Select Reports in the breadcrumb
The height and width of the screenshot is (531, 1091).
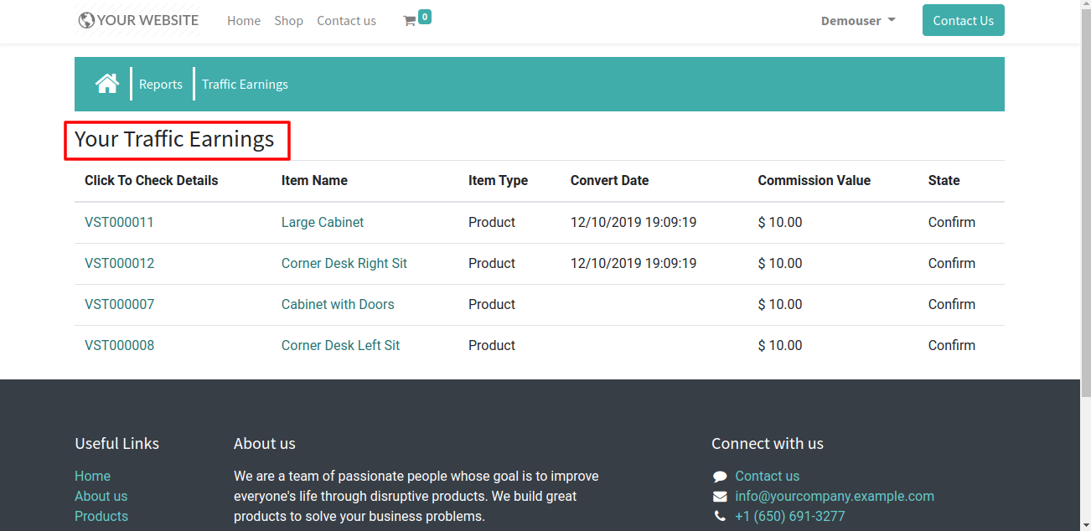pos(161,85)
